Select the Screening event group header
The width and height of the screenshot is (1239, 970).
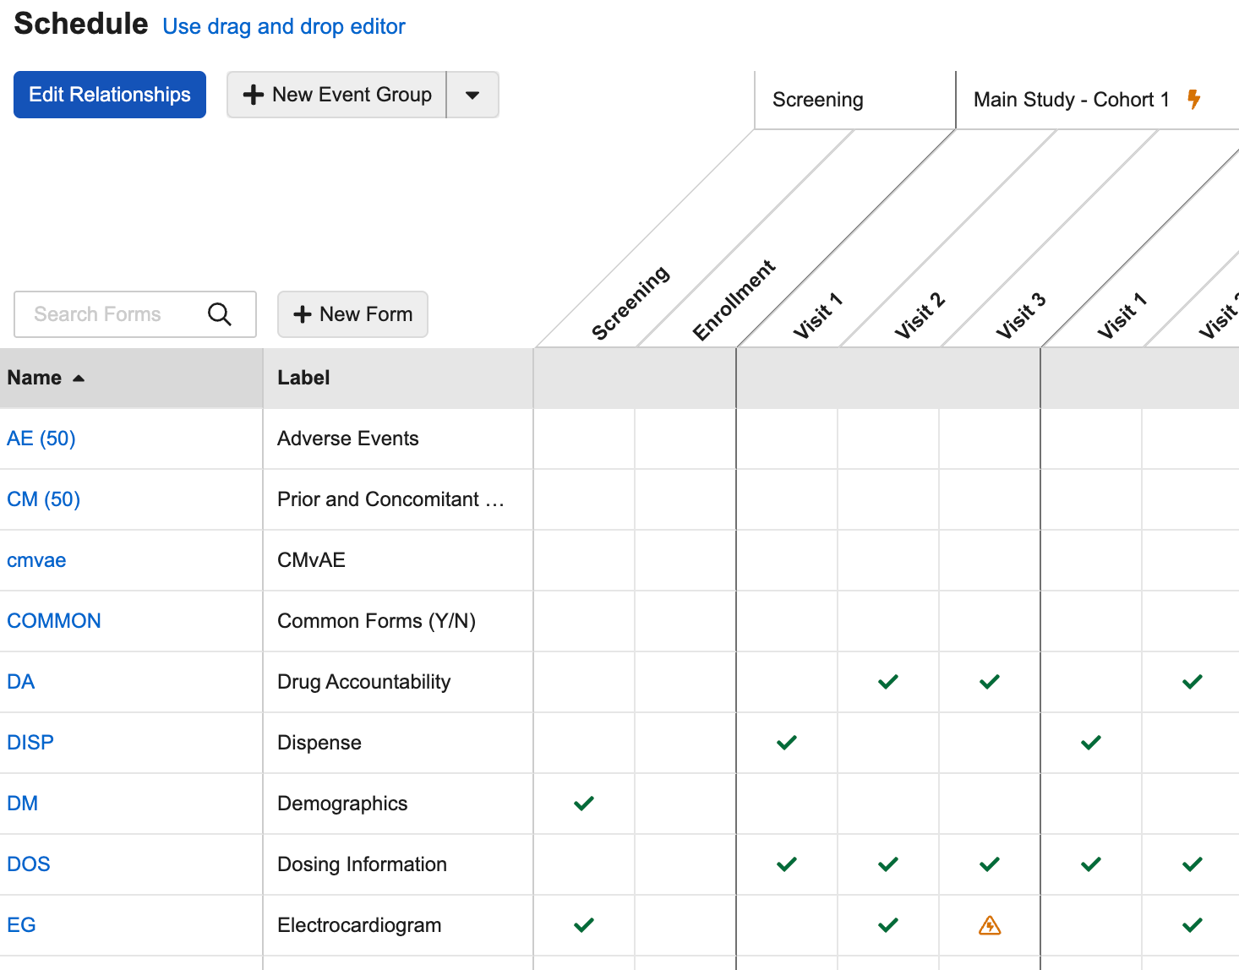click(817, 100)
